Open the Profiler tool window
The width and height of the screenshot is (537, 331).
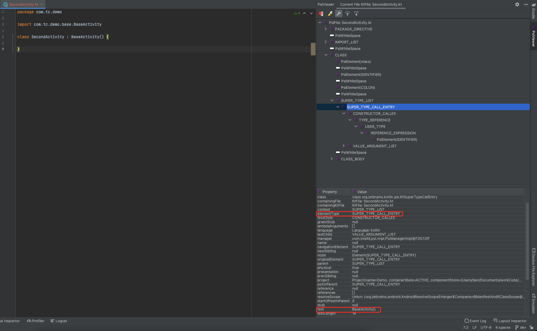[36, 321]
